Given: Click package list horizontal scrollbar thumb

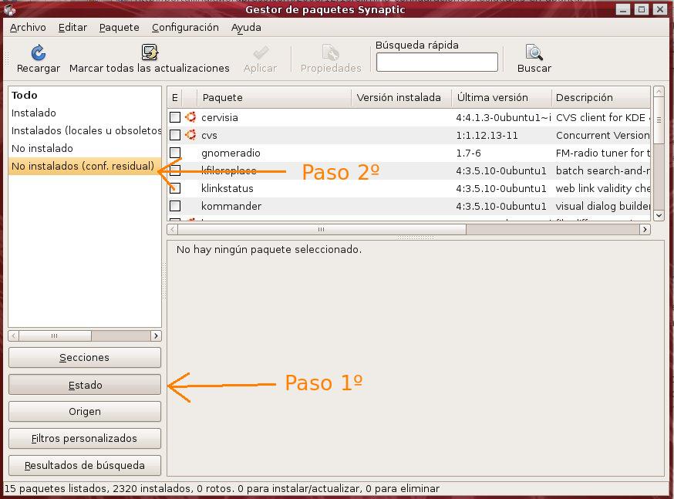Looking at the screenshot, I should click(x=322, y=230).
